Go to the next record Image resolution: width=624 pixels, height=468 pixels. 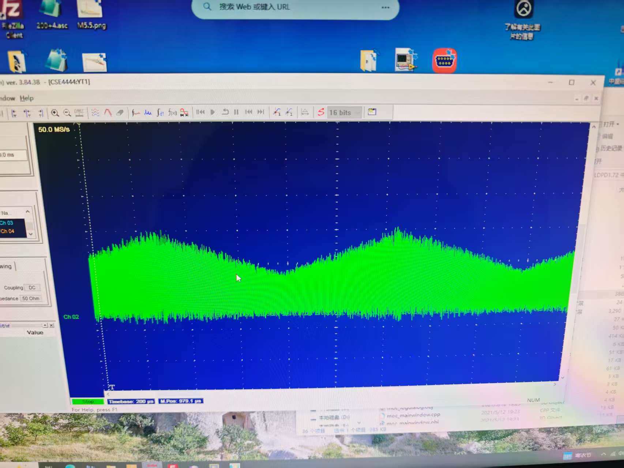pos(261,112)
